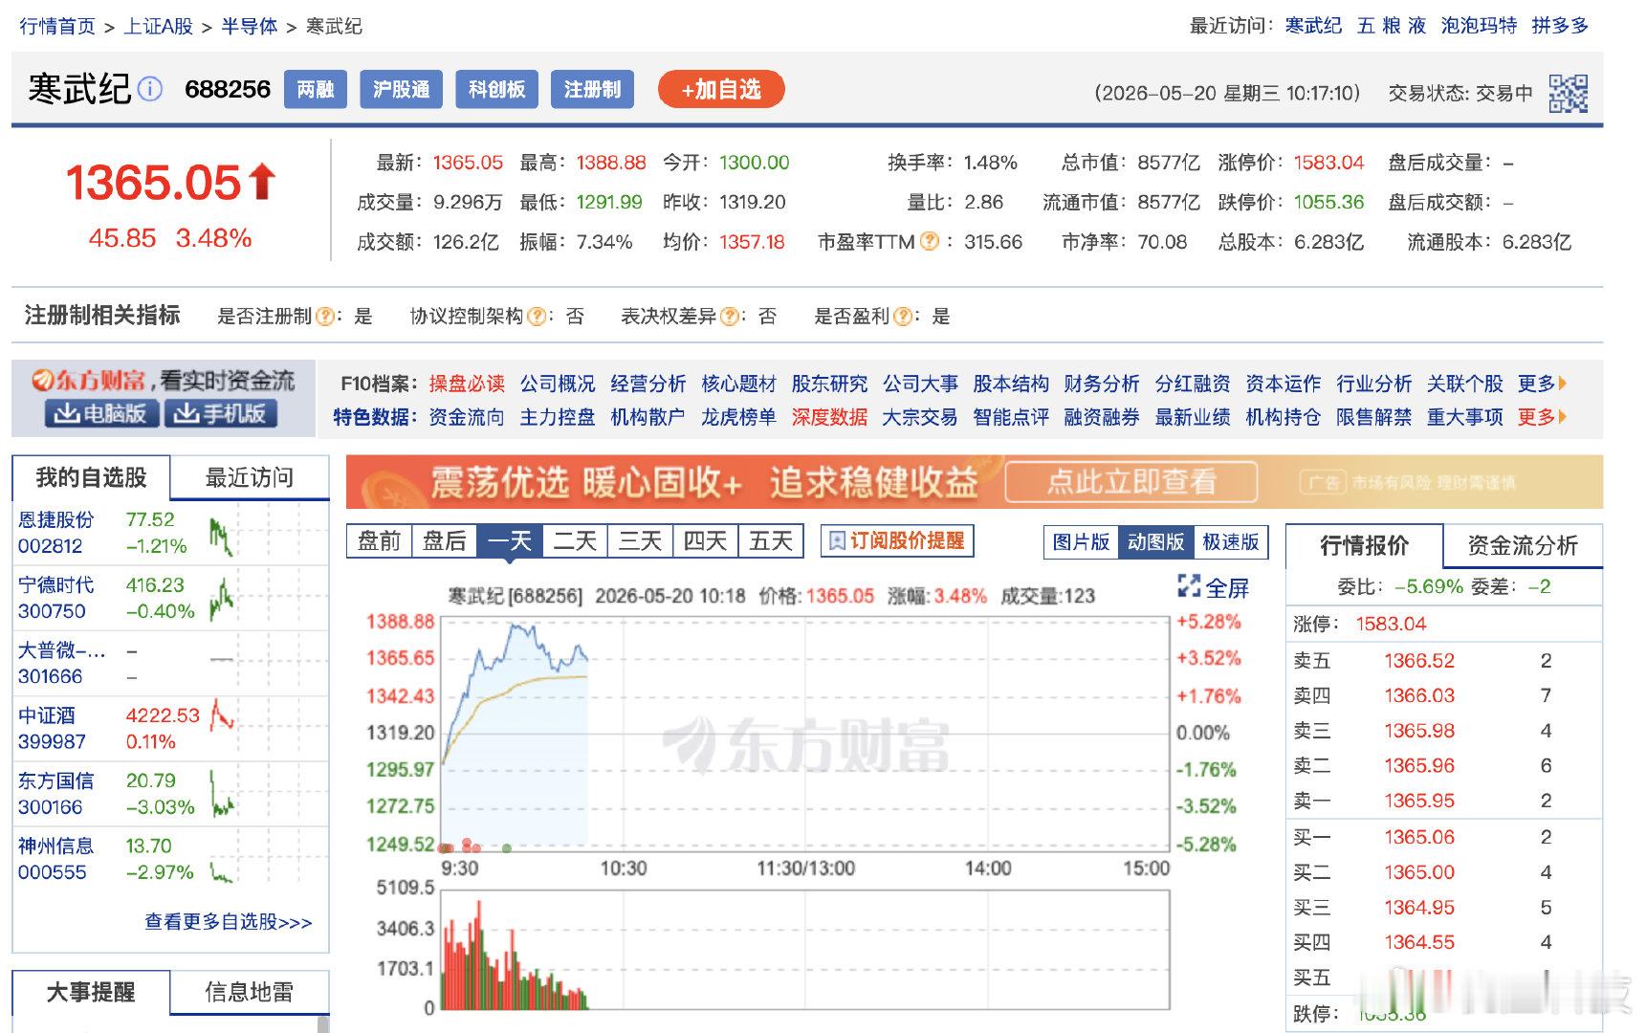
Task: Select 一天 chart period
Action: click(509, 541)
